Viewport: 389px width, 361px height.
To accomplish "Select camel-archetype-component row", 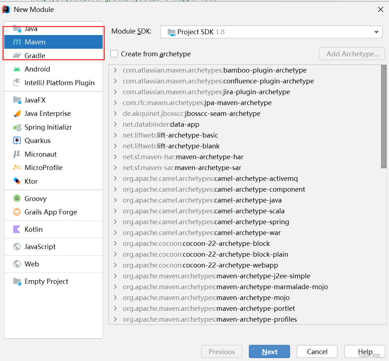I will click(245, 190).
